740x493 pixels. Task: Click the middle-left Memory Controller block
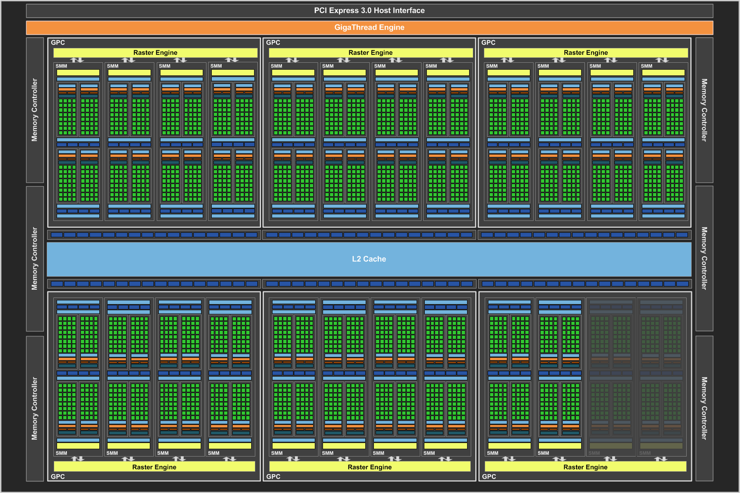tap(35, 259)
